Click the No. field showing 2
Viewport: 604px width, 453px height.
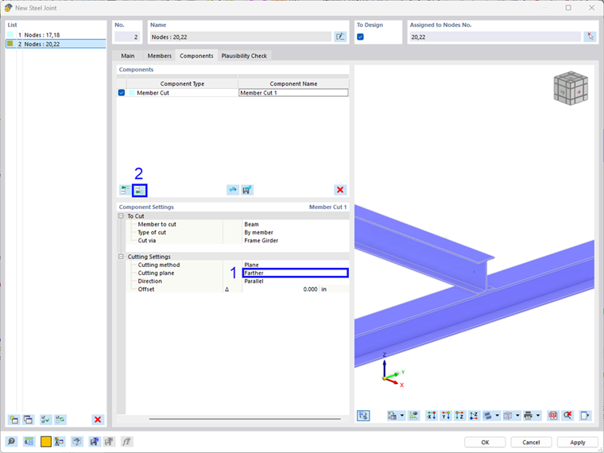pyautogui.click(x=126, y=37)
